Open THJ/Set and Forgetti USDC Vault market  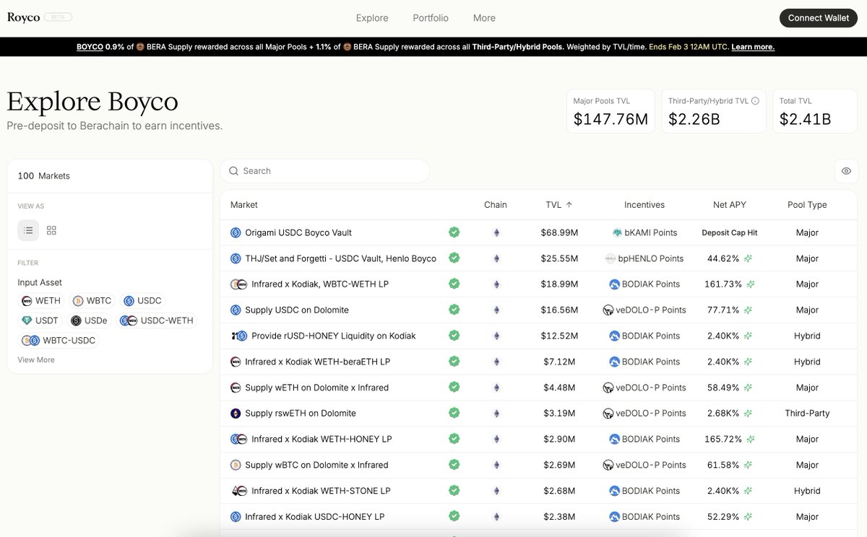pos(340,258)
